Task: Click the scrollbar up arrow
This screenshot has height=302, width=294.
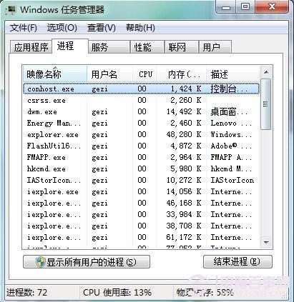Action: coord(266,72)
